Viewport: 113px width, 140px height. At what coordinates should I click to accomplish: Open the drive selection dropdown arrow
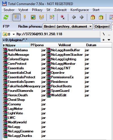(x=14, y=34)
